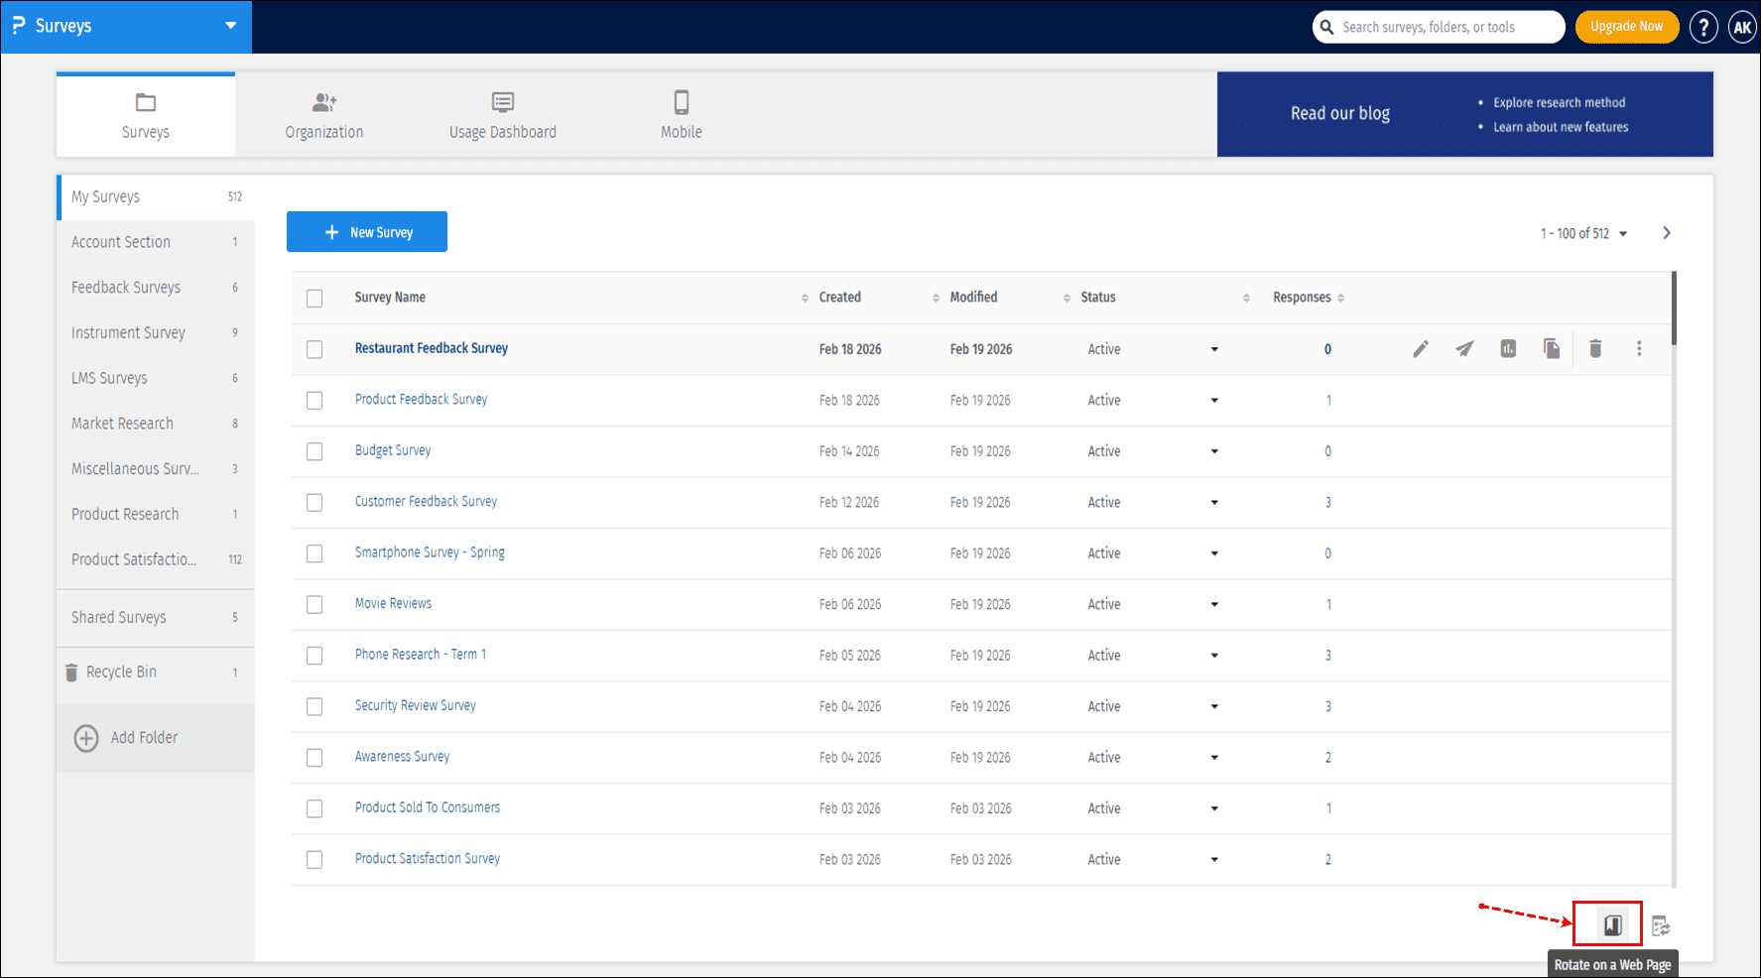Click the New Survey button
The image size is (1761, 978).
[x=367, y=232]
